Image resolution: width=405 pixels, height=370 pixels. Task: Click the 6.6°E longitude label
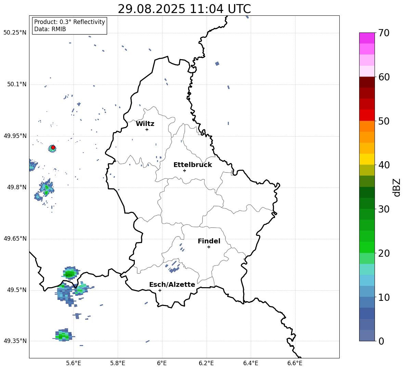coord(295,363)
